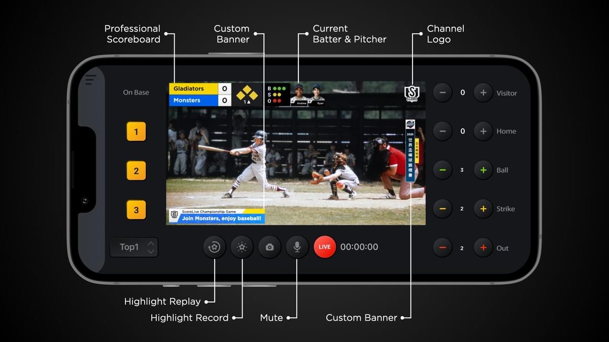Click the pitcher Ryan thumbnail
This screenshot has width=609, height=342.
316,95
